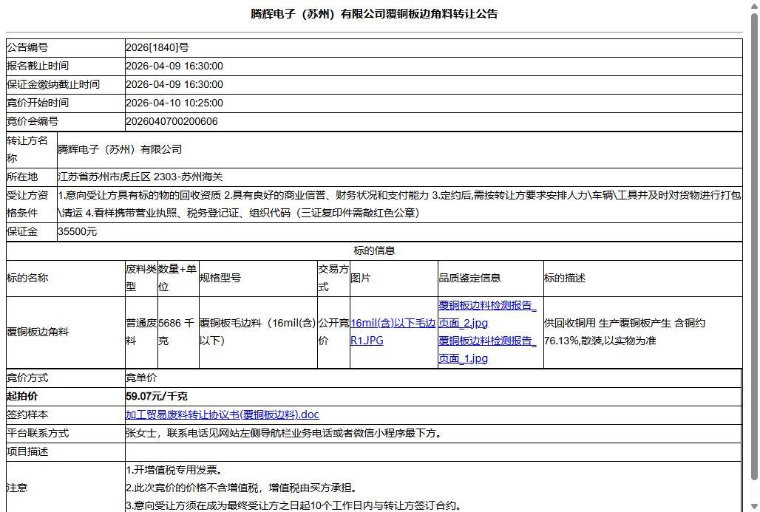The width and height of the screenshot is (760, 512).
Task: Click the 公告编号 label cell
Action: pos(66,47)
